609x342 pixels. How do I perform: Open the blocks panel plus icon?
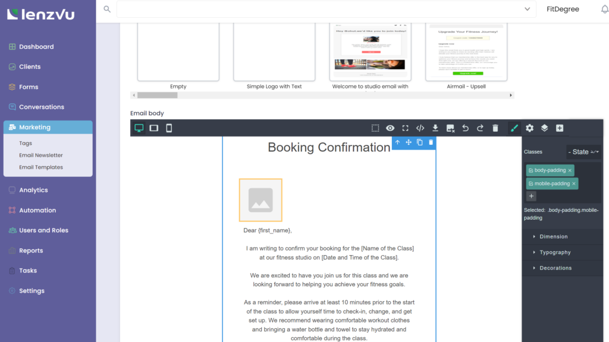click(x=559, y=128)
